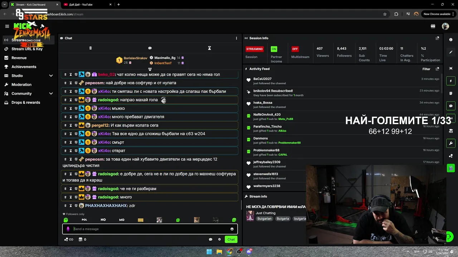This screenshot has height=257, width=458.
Task: Open the Chrome extensions puzzle icon
Action: [396, 14]
